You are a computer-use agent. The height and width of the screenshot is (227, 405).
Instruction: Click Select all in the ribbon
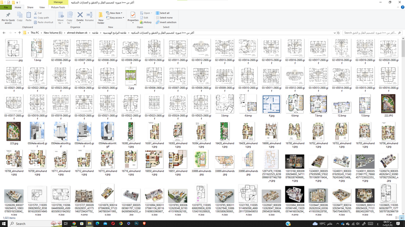click(x=162, y=13)
